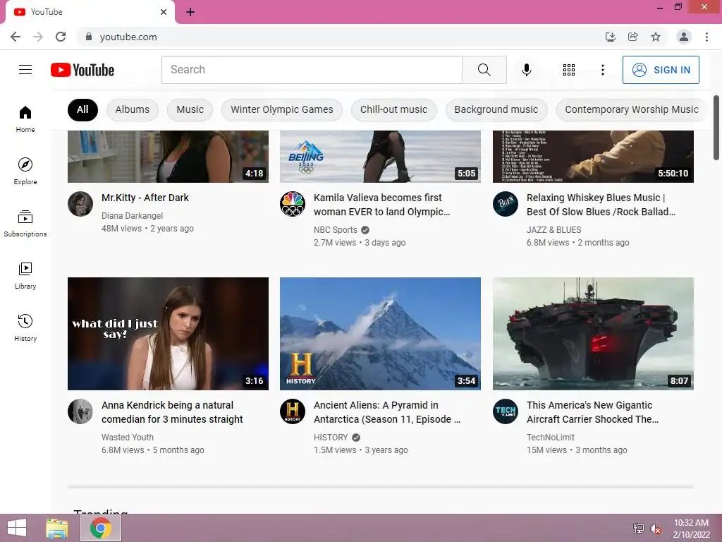Open HISTORY channel avatar
722x542 pixels.
[293, 411]
